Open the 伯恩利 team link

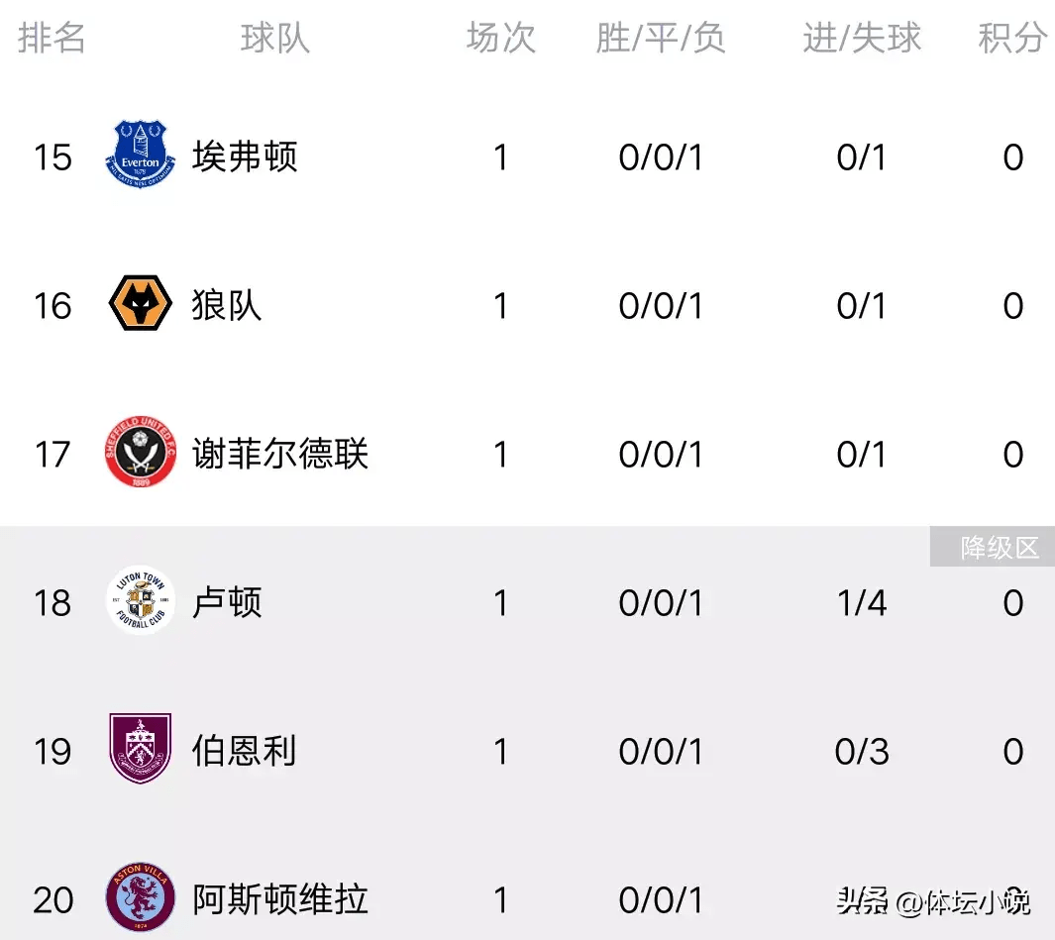coord(245,751)
